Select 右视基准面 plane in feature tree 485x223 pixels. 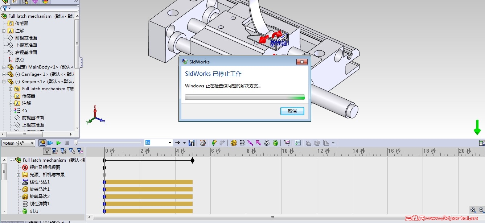[x=26, y=53]
